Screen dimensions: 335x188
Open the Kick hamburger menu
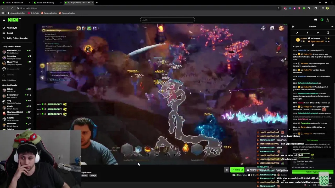(4, 20)
